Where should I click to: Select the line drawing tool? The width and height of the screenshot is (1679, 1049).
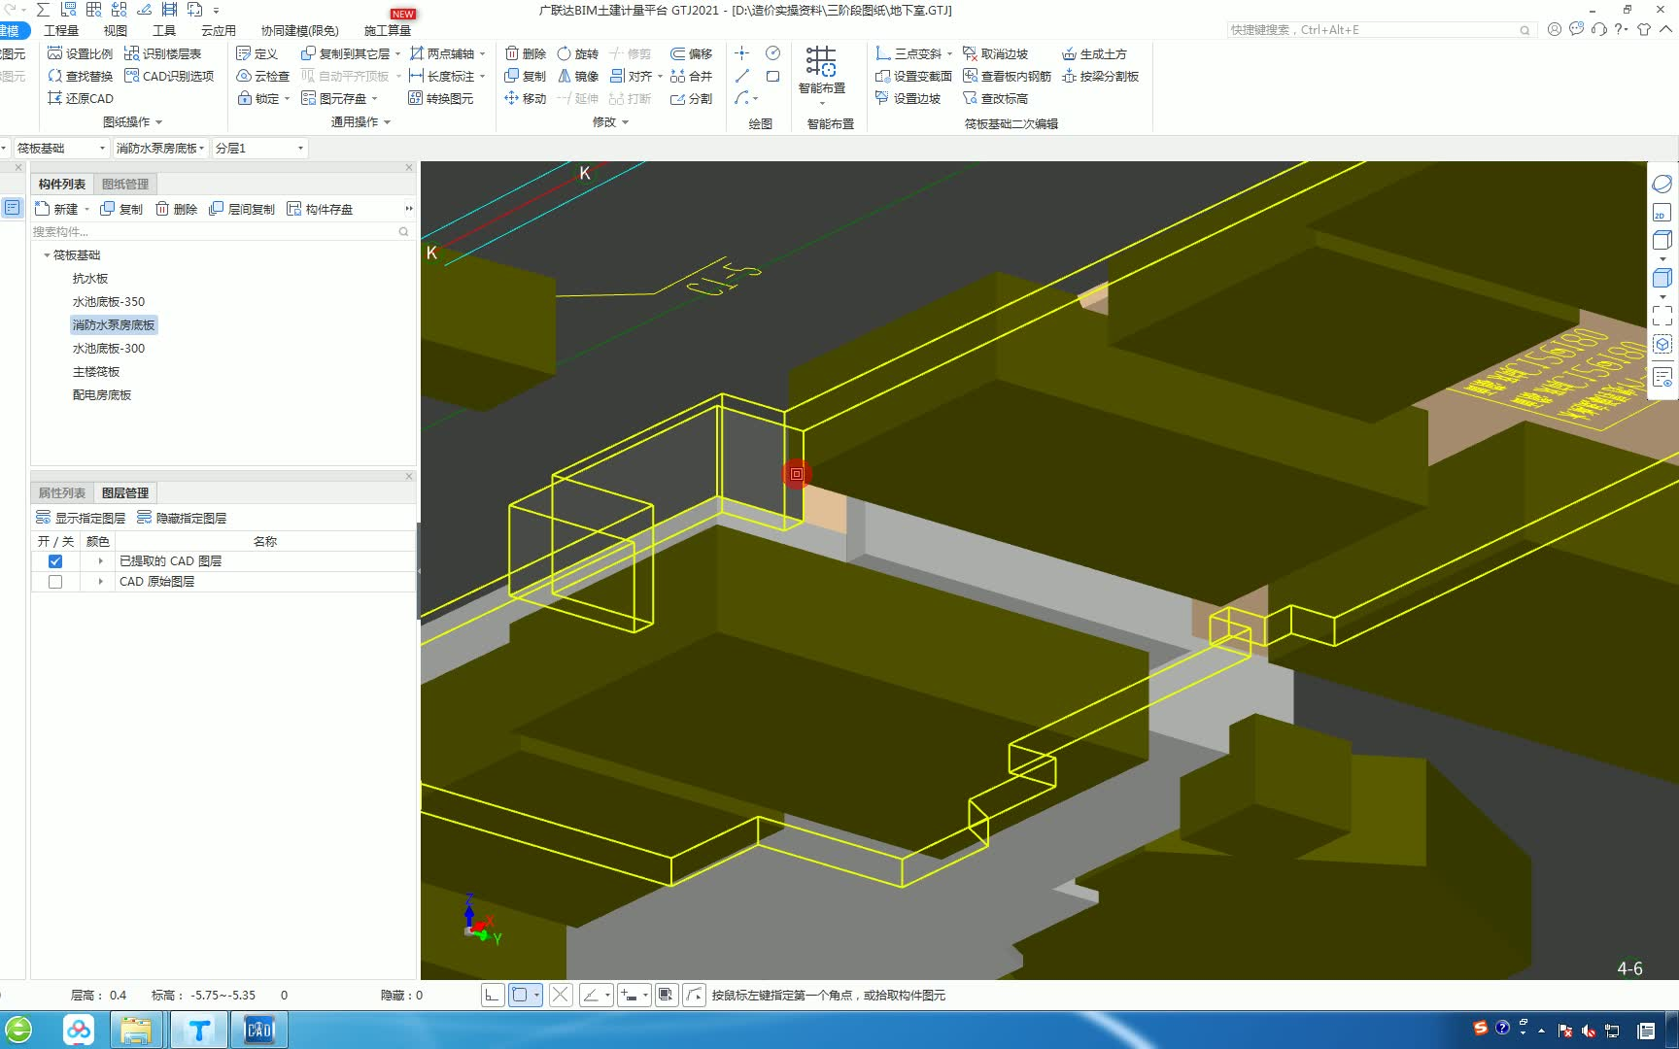pyautogui.click(x=741, y=76)
